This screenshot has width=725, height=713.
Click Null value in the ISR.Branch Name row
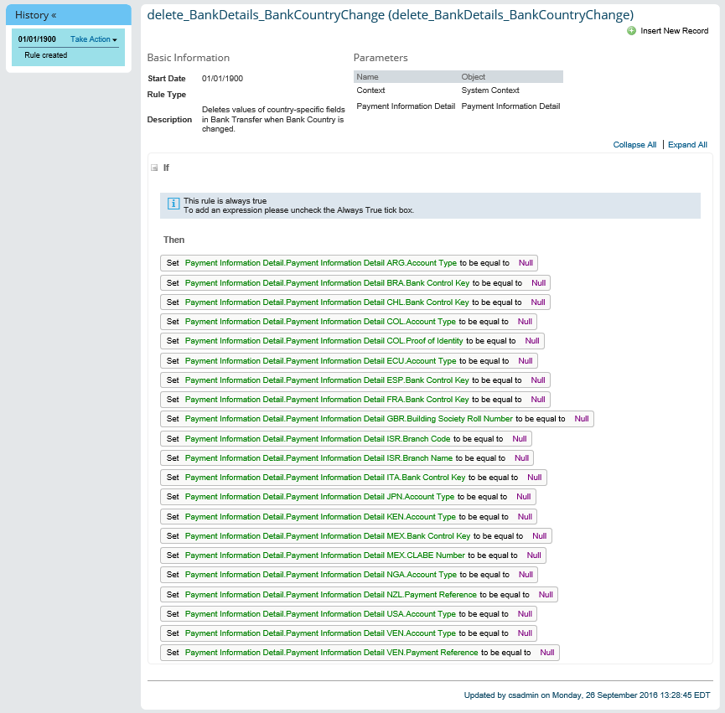[x=521, y=458]
